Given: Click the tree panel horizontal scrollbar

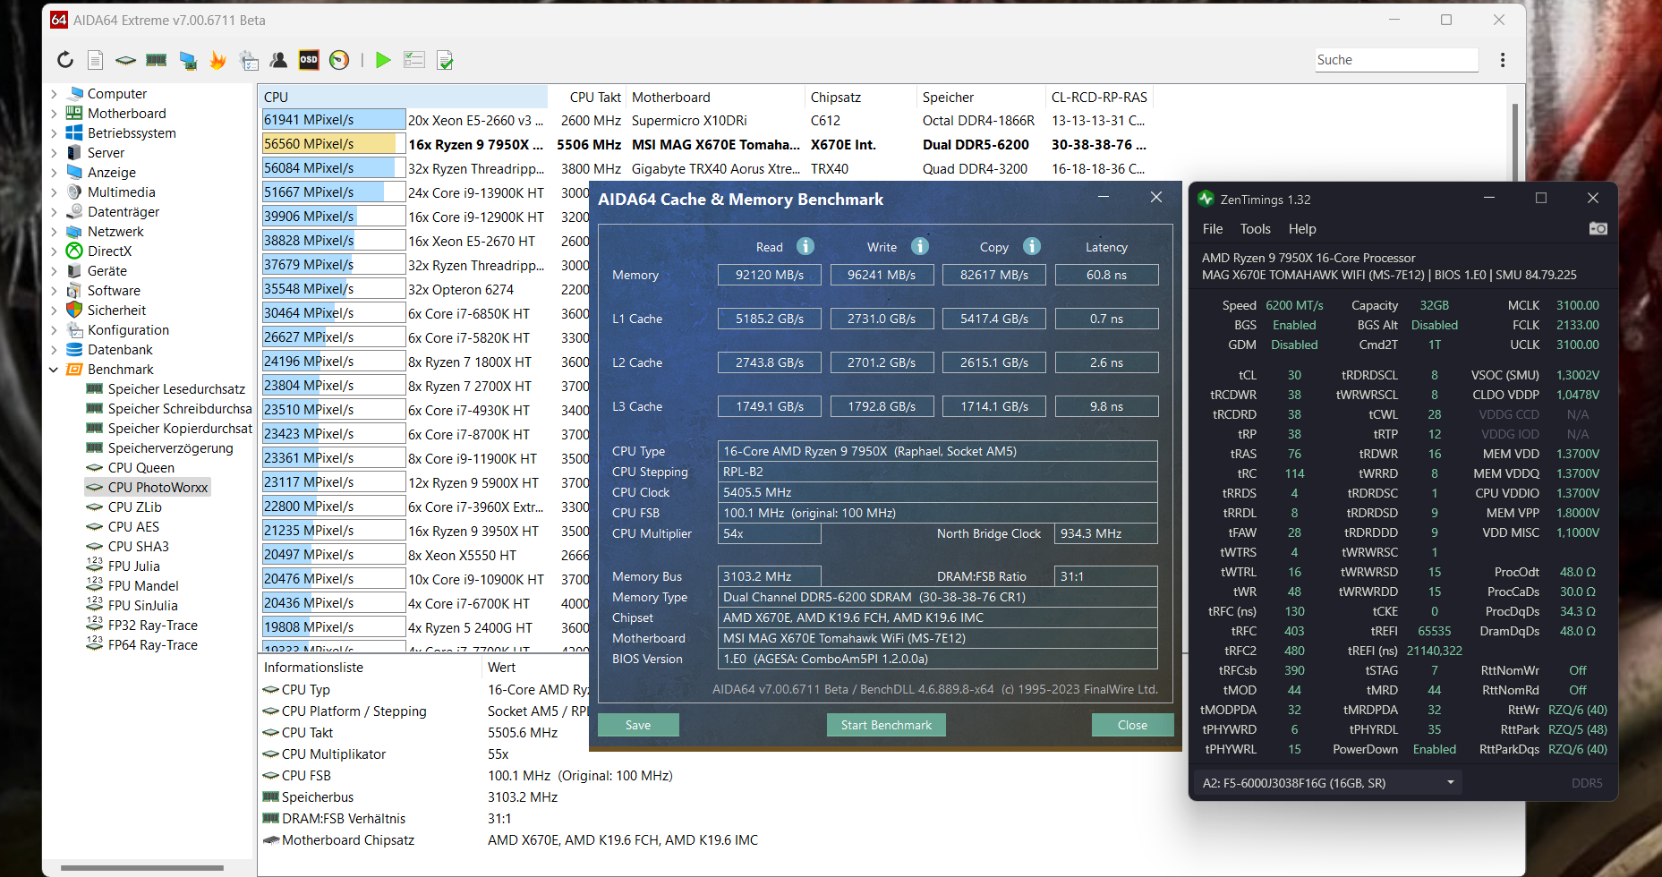Looking at the screenshot, I should click(x=141, y=868).
